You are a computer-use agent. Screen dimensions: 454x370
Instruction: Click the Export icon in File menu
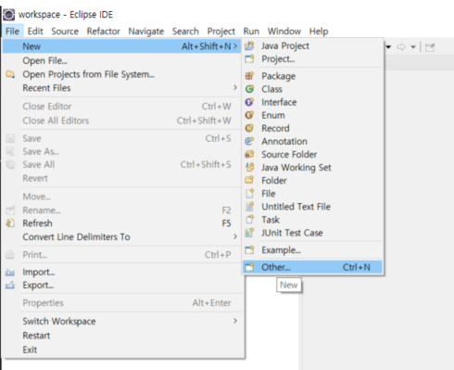pos(10,285)
